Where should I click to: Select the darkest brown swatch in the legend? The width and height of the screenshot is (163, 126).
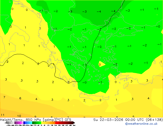point(72,123)
